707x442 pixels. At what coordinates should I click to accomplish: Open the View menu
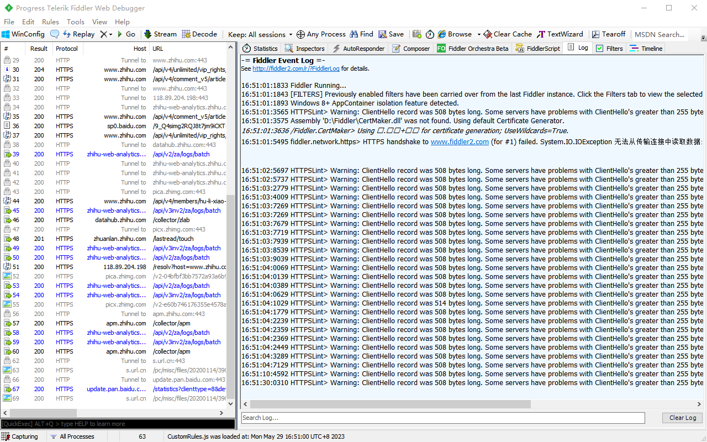pyautogui.click(x=100, y=22)
